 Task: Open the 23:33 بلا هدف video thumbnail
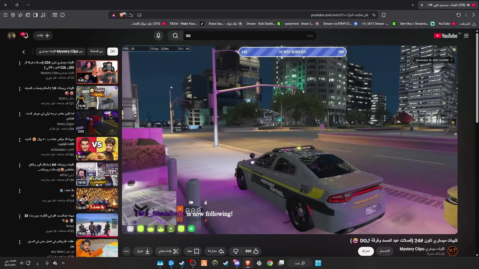(97, 199)
